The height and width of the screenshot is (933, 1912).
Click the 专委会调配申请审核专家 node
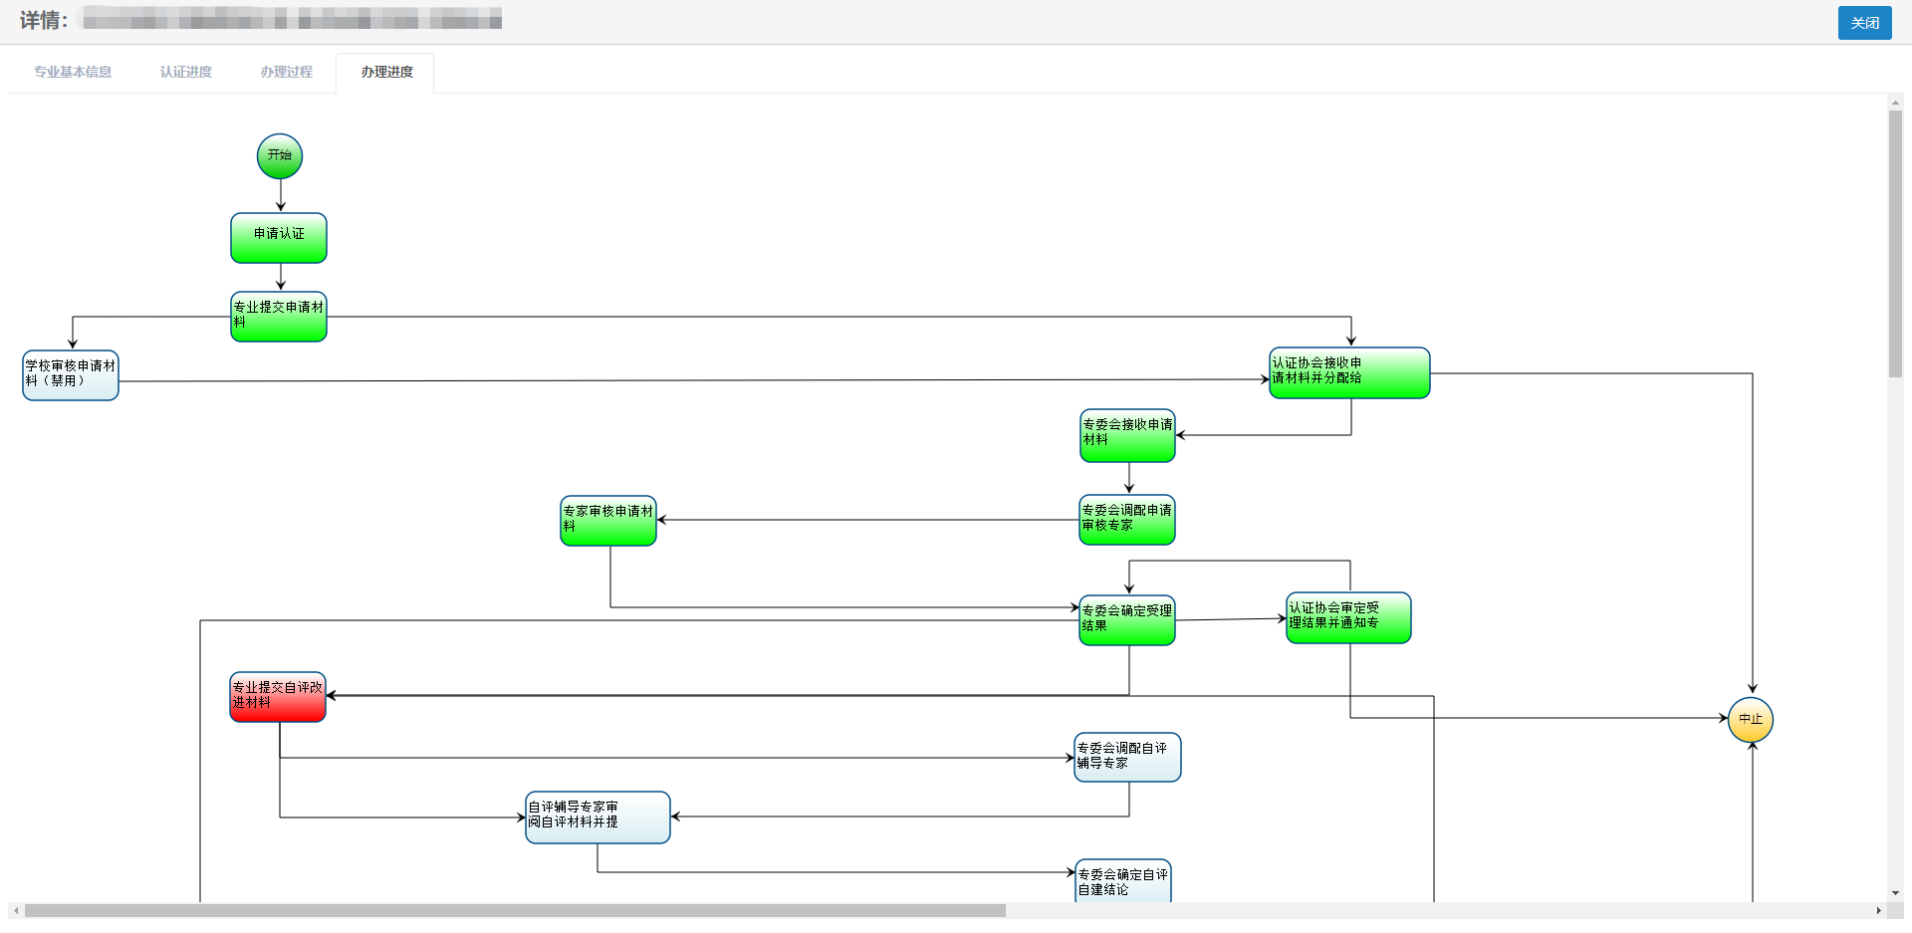(1127, 520)
